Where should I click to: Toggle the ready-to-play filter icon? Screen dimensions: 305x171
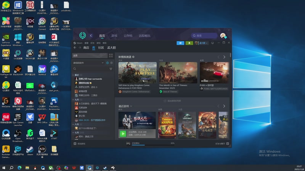click(111, 63)
